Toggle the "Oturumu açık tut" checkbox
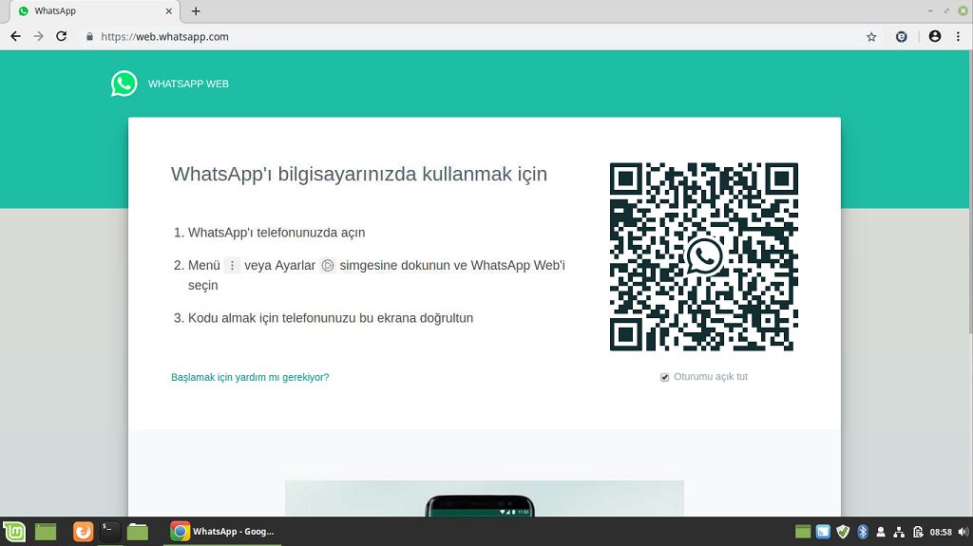 click(x=664, y=377)
